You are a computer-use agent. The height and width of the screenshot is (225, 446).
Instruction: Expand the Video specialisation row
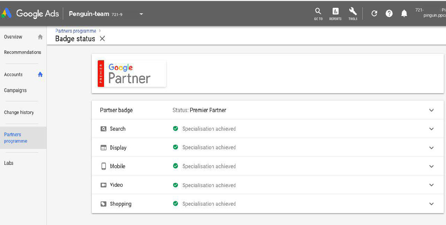pyautogui.click(x=432, y=185)
